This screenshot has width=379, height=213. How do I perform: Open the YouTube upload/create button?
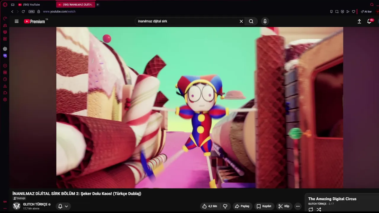pos(359,21)
